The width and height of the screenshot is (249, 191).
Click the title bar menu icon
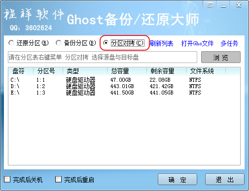pos(210,5)
